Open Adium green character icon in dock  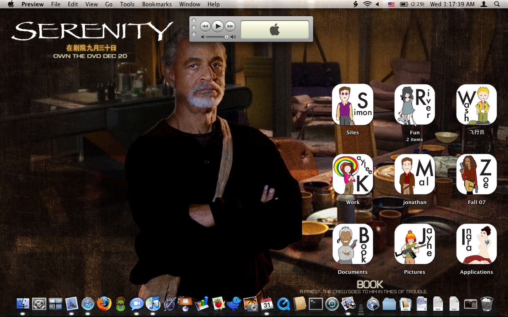(x=120, y=304)
